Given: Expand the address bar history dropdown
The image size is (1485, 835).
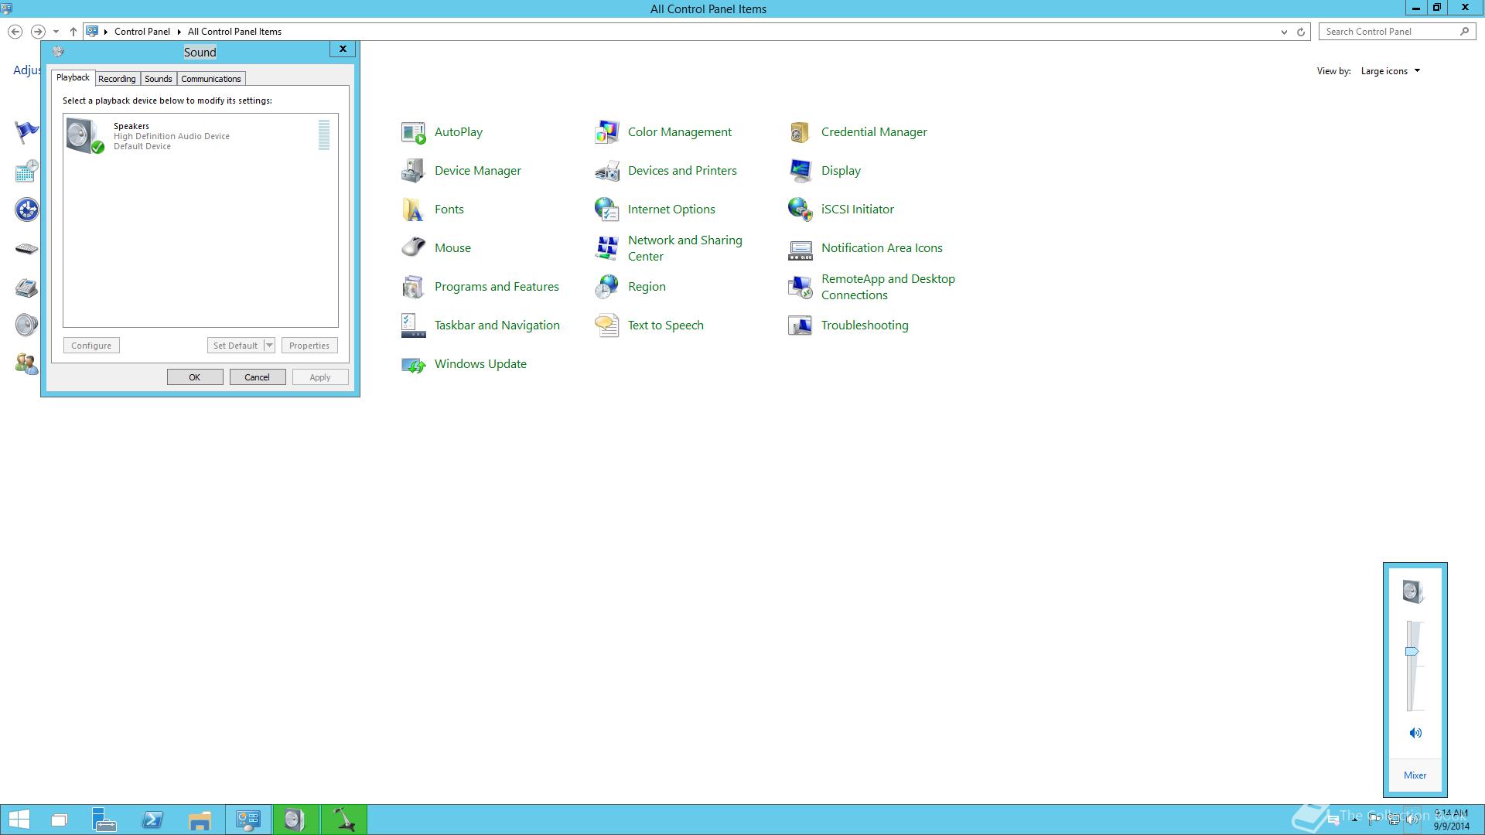Looking at the screenshot, I should pos(1284,32).
